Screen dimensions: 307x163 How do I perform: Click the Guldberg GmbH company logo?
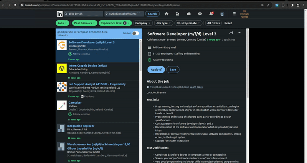(62, 45)
